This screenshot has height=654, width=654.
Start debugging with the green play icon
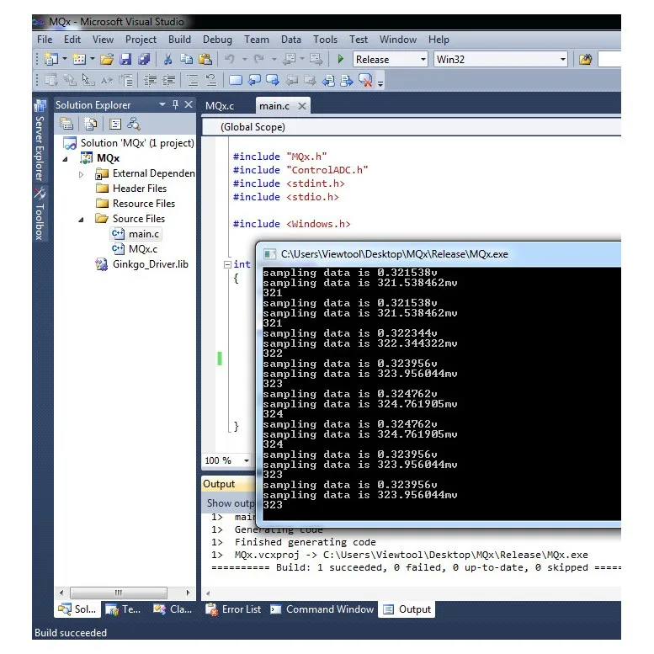click(340, 59)
